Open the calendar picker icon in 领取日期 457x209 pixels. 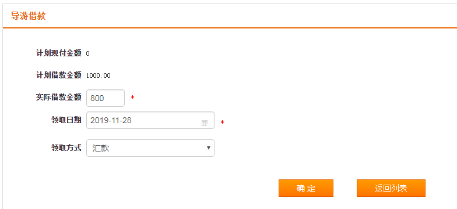tap(205, 123)
